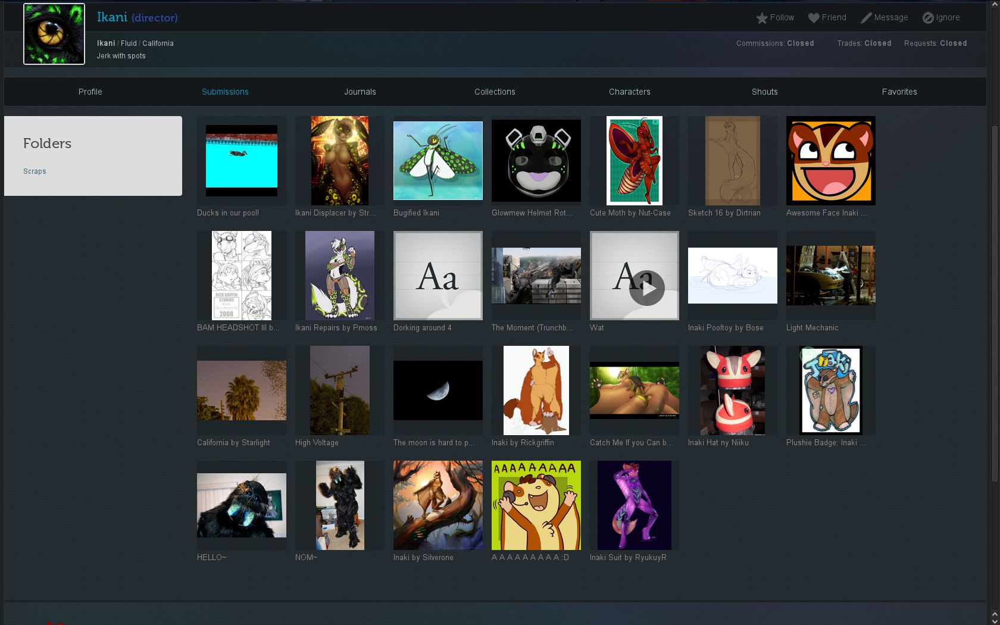The height and width of the screenshot is (625, 1000).
Task: Click the 'Wat' submission title
Action: (596, 328)
